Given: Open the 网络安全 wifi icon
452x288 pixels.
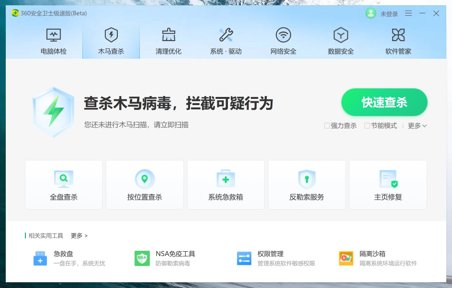Looking at the screenshot, I should pos(283,35).
